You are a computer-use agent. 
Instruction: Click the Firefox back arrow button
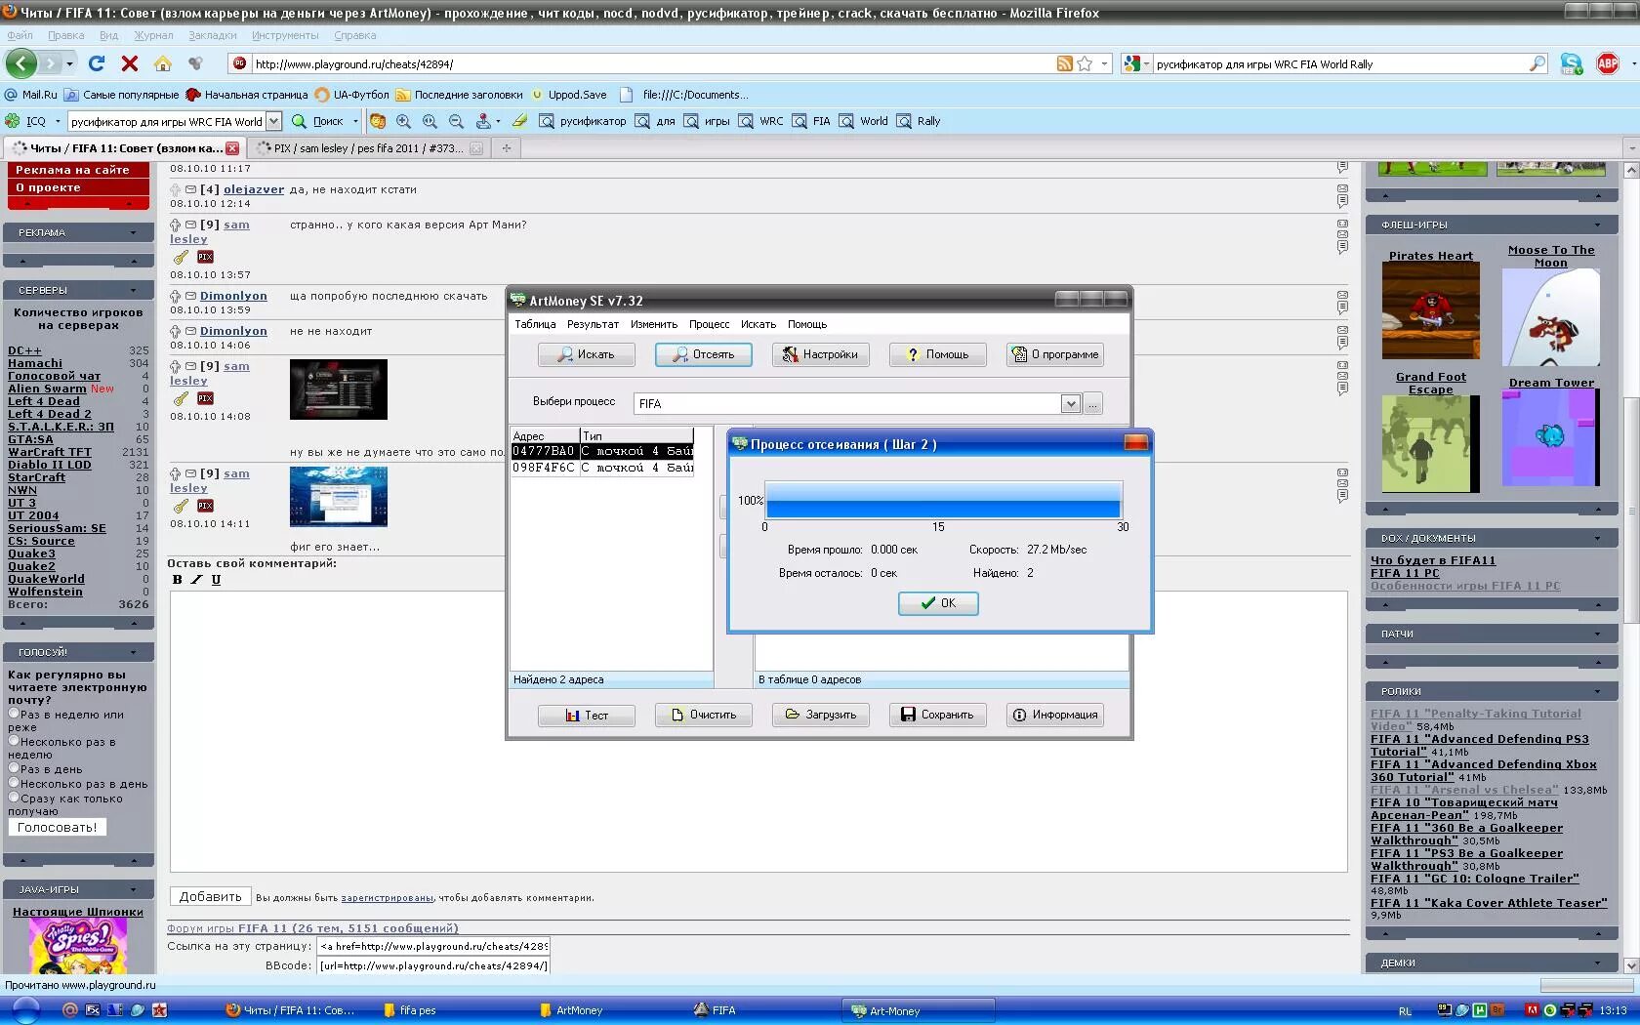(x=21, y=63)
